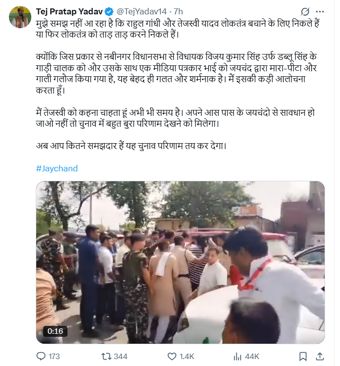Open the more options ellipsis menu

pos(320,11)
